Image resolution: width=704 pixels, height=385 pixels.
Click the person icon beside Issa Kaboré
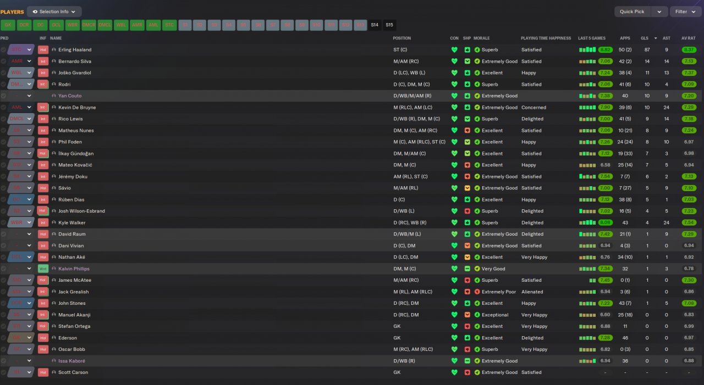54,361
